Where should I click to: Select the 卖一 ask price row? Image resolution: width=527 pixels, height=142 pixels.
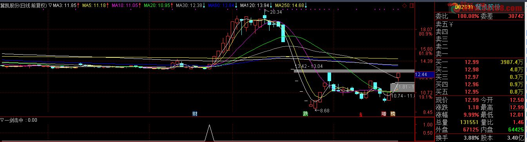(480, 54)
